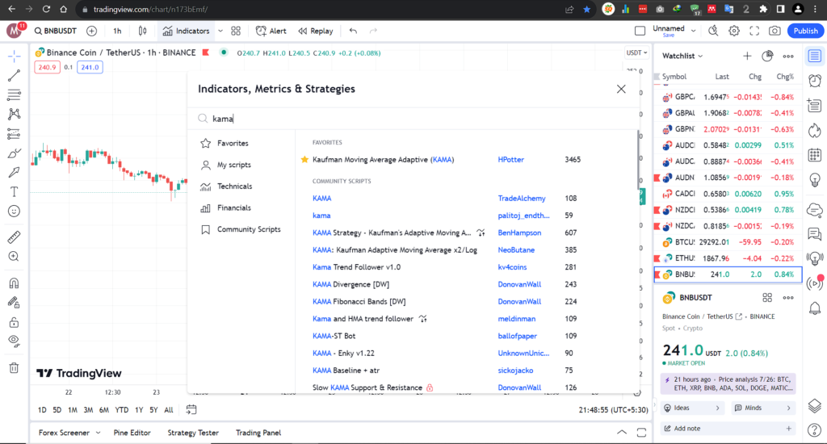Viewport: 827px width, 444px height.
Task: Toggle hide all drawings eye icon
Action: click(x=14, y=341)
